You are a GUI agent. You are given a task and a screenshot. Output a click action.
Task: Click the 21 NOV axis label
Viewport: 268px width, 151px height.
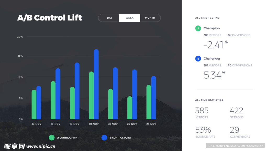click(x=113, y=124)
